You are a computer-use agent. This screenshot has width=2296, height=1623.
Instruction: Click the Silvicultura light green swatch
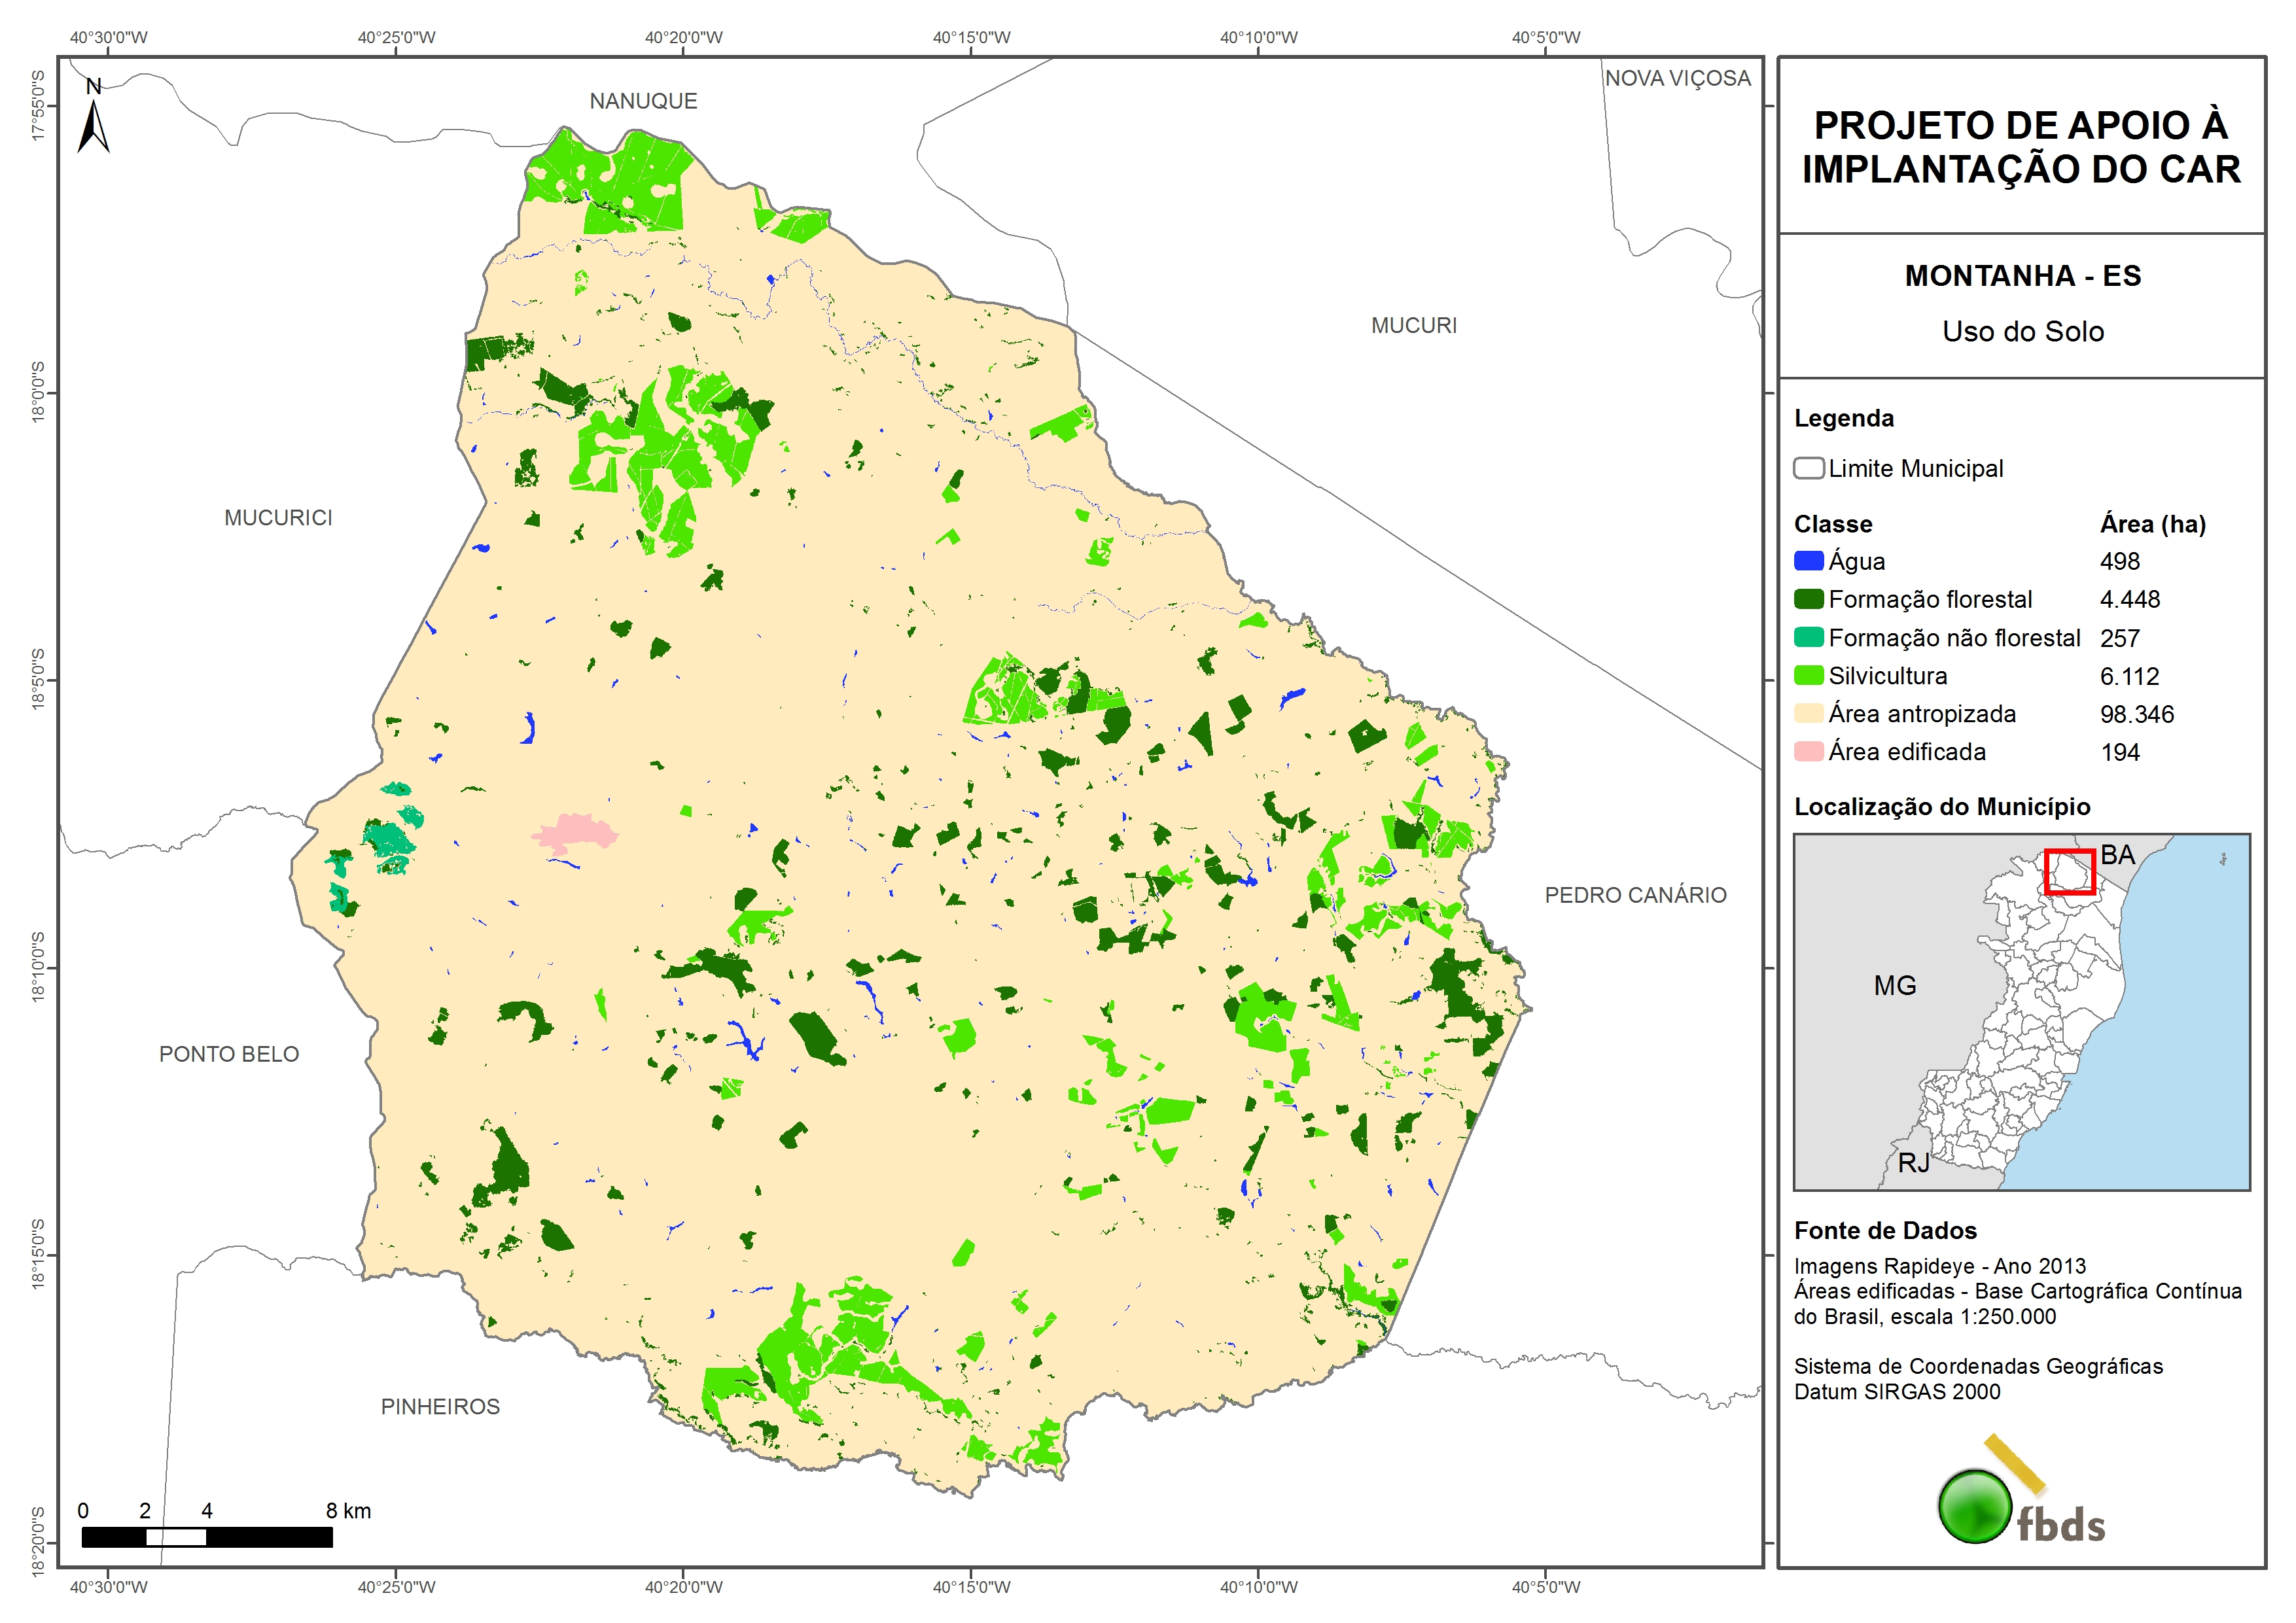pyautogui.click(x=1808, y=676)
